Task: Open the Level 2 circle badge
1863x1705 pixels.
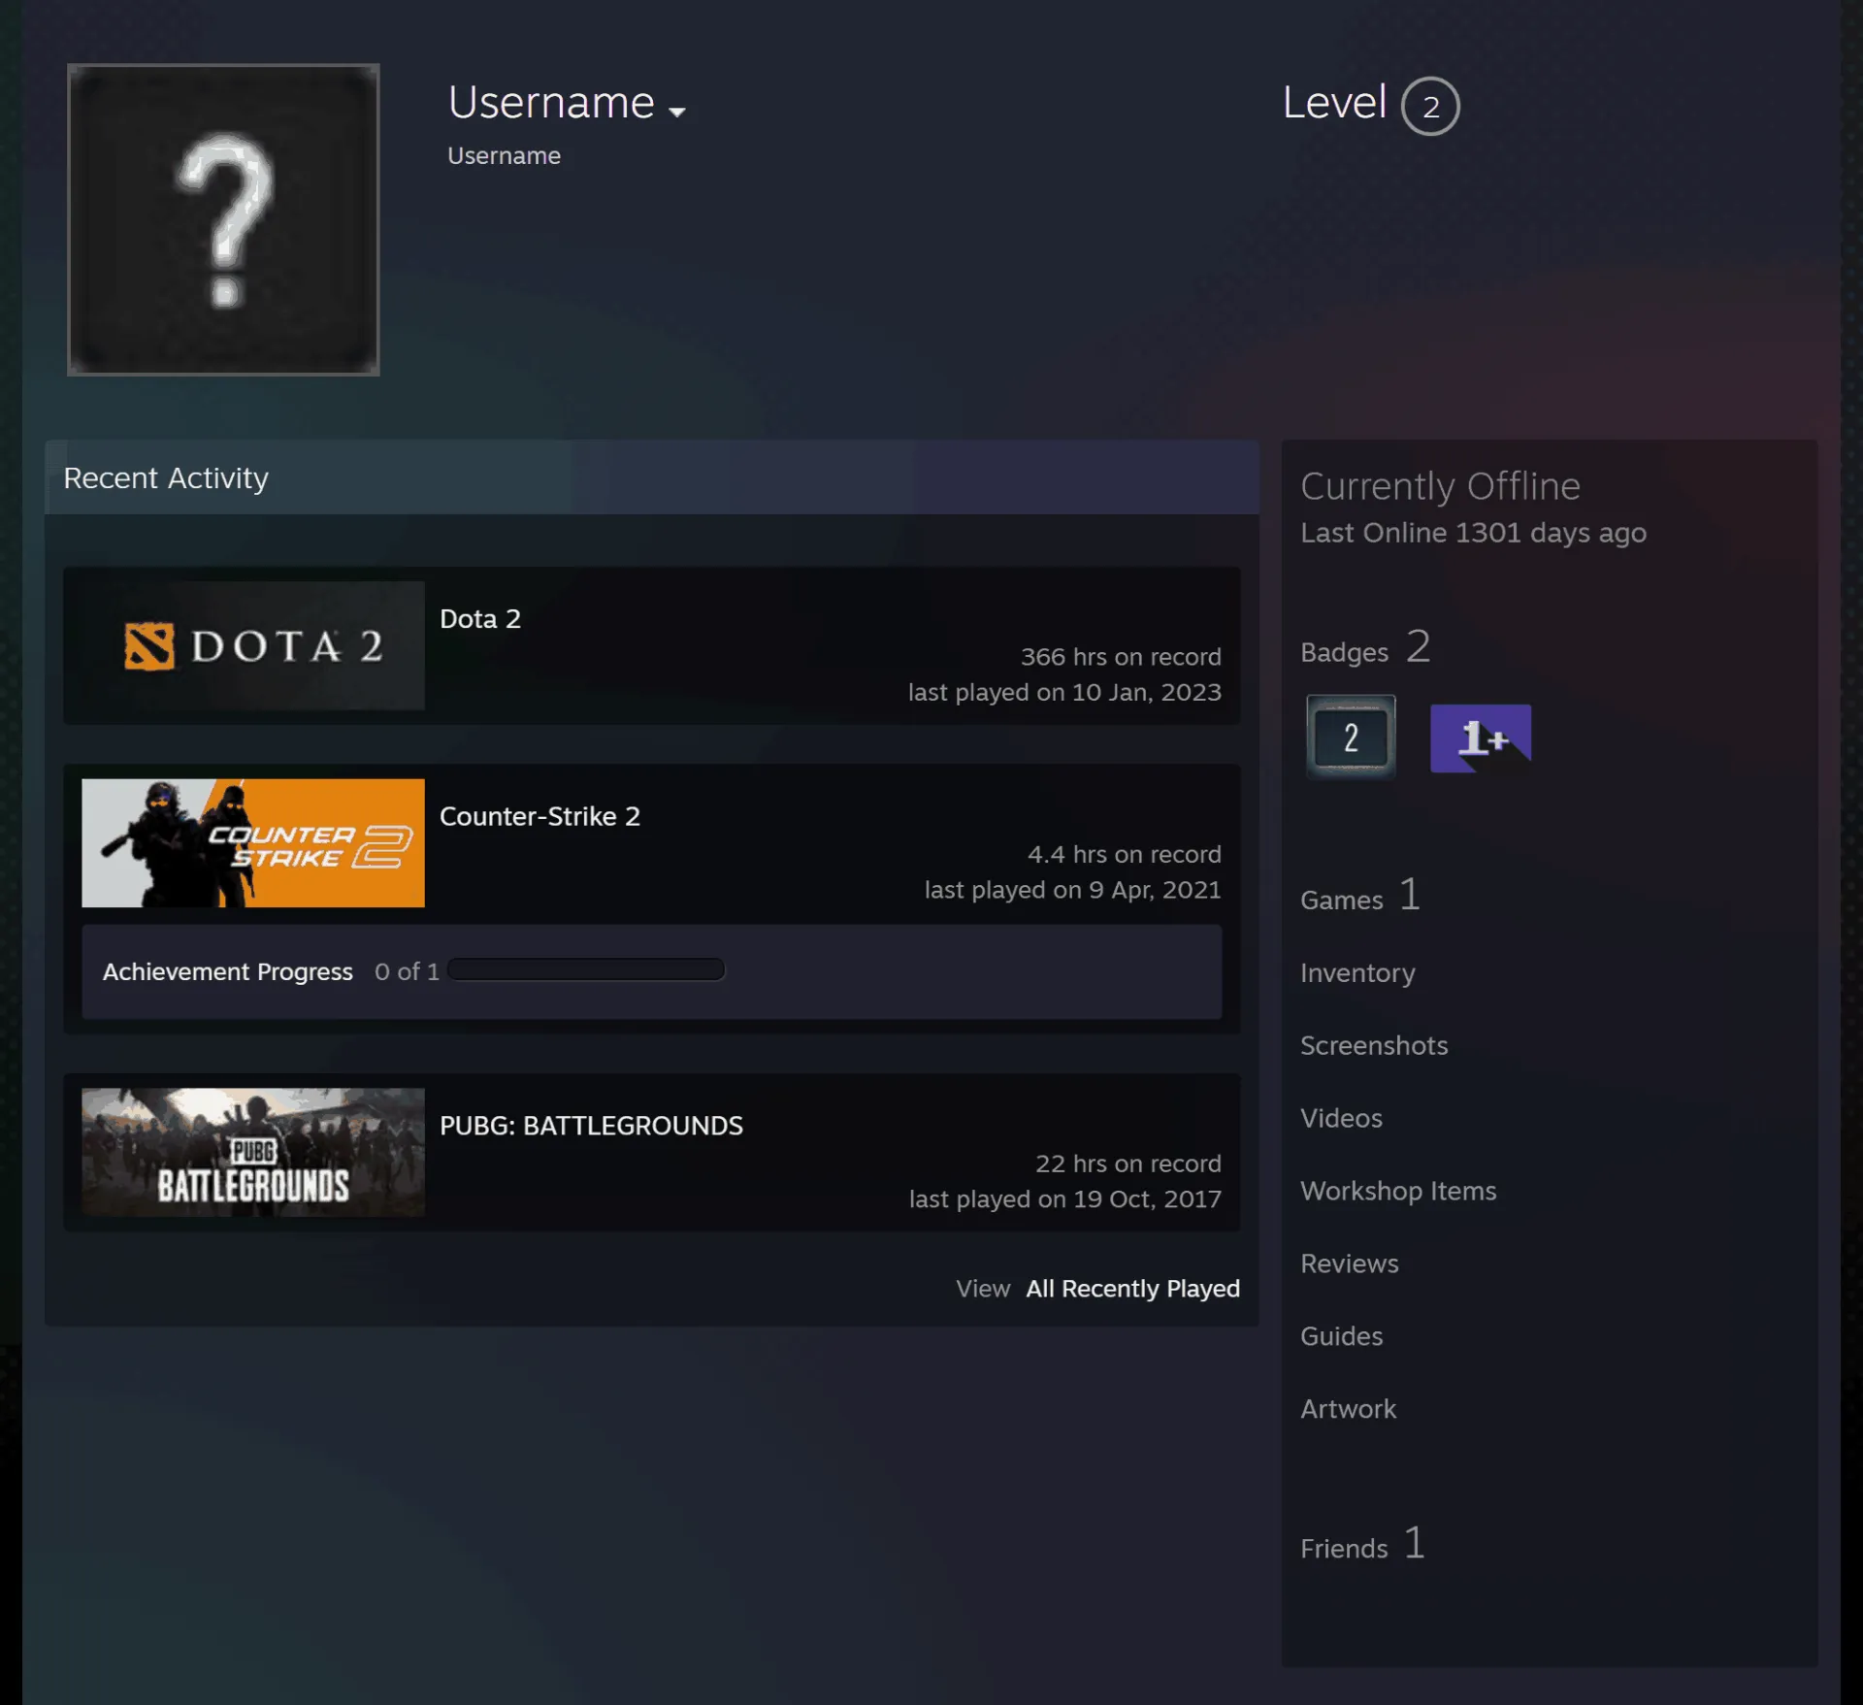Action: pyautogui.click(x=1430, y=106)
